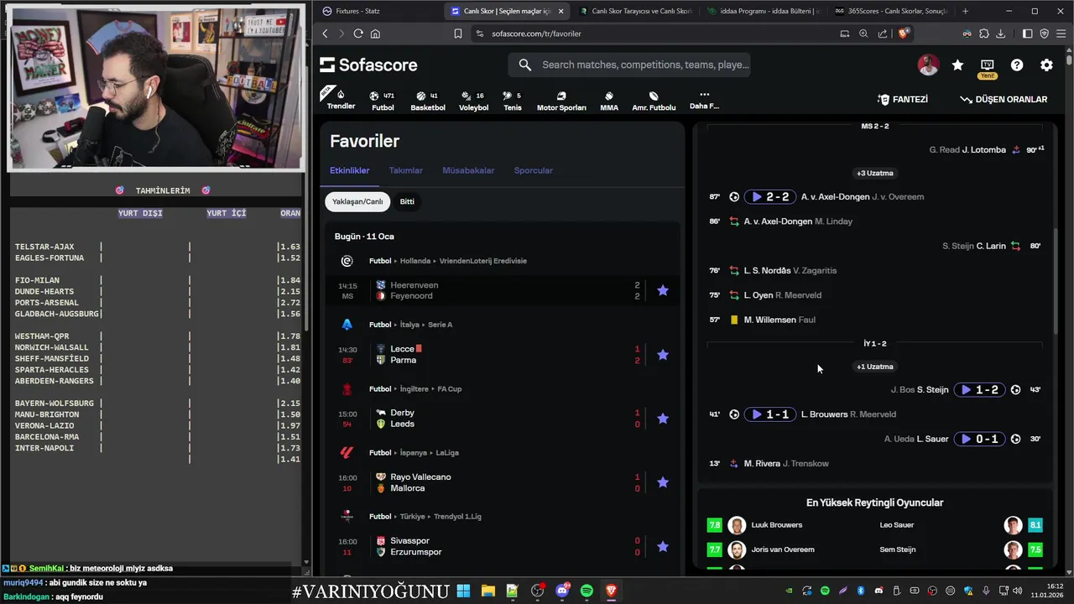Open the Sofascore help question mark icon
Image resolution: width=1074 pixels, height=604 pixels.
[x=1017, y=65]
